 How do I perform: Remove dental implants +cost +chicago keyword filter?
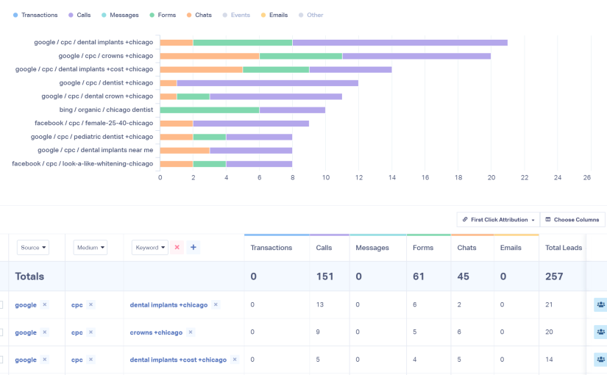pyautogui.click(x=235, y=360)
